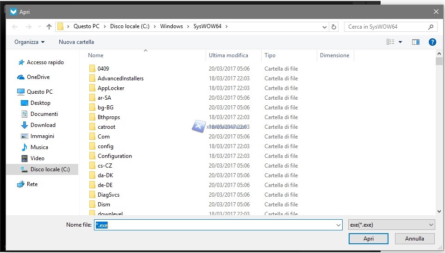The height and width of the screenshot is (253, 445).
Task: Open the help question mark icon
Action: [432, 42]
